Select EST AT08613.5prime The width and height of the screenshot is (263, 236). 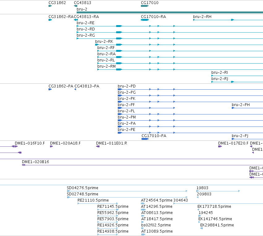[x=157, y=213]
